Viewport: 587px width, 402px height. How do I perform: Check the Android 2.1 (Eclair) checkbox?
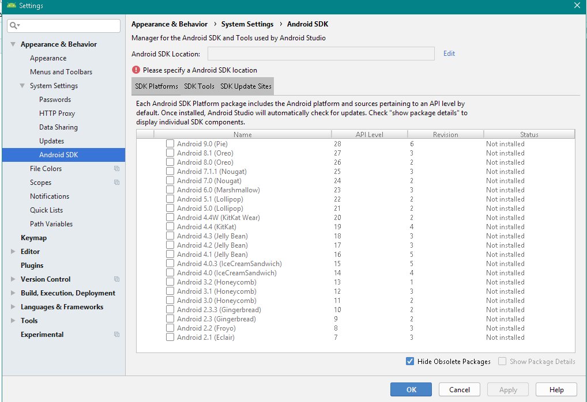[170, 337]
